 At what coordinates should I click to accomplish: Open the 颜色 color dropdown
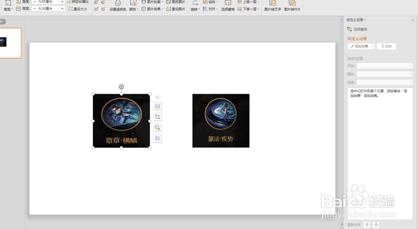point(134,6)
